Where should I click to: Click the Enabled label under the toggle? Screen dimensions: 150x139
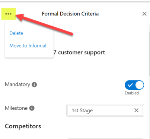pyautogui.click(x=132, y=93)
